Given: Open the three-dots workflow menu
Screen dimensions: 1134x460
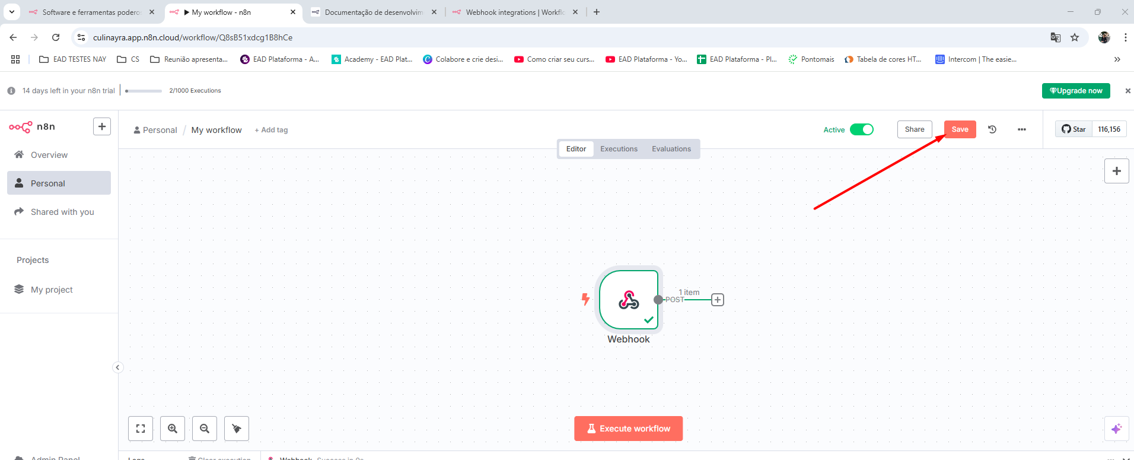Looking at the screenshot, I should pos(1021,129).
